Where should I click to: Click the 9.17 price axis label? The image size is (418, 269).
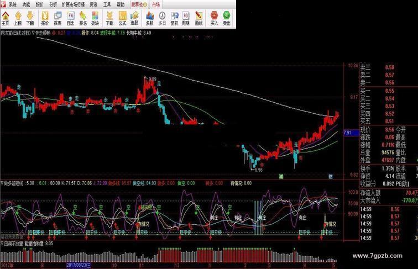point(354,97)
